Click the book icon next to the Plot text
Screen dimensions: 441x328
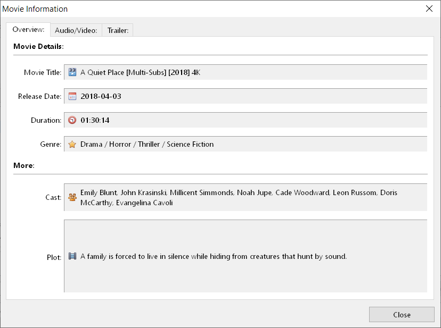(x=72, y=257)
